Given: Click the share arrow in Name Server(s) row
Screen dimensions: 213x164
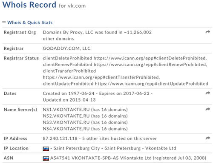Looking at the screenshot, I should tap(208, 109).
